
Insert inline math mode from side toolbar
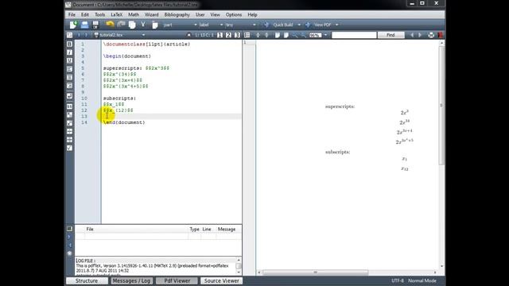[x=69, y=106]
